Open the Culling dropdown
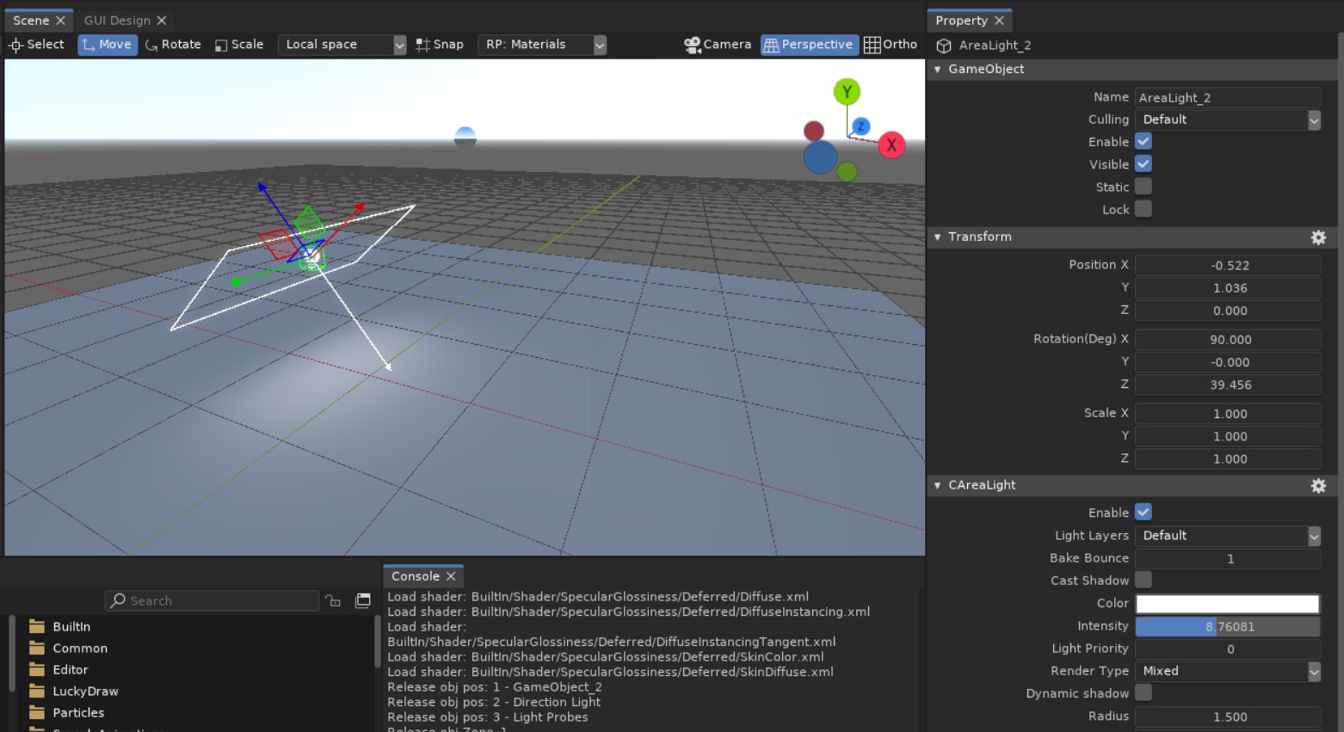1344x732 pixels. click(x=1228, y=120)
